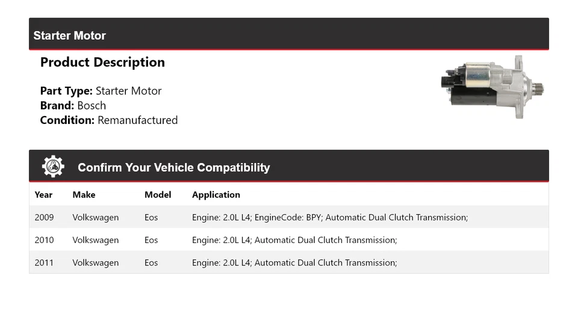
Task: Select the 2010 year cell
Action: coord(44,240)
